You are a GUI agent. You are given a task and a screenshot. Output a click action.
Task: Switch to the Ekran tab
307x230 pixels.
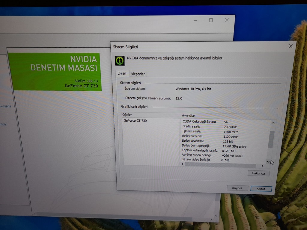pyautogui.click(x=122, y=73)
